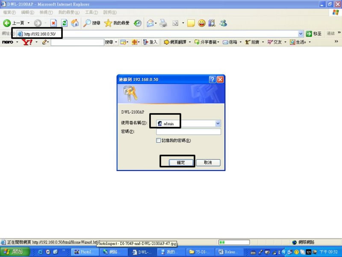The image size is (342, 257).
Task: Click the Go (移至) button
Action: [x=314, y=34]
